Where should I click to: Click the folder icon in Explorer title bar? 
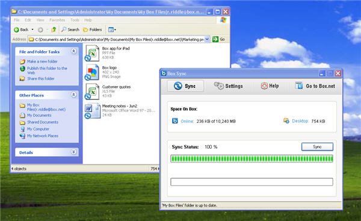[14, 11]
